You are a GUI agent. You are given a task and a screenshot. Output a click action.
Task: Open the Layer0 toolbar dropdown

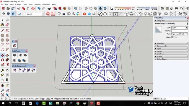(43, 14)
